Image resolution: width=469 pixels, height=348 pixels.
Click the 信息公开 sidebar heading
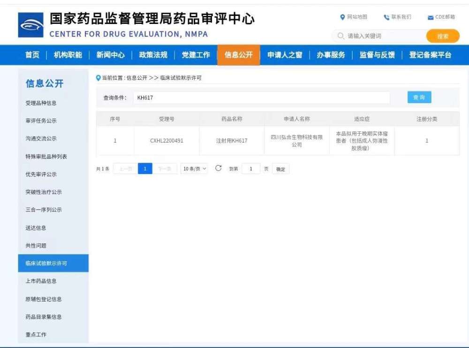[x=45, y=83]
